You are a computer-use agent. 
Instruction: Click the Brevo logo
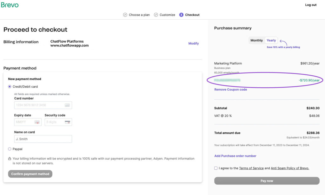10,5
